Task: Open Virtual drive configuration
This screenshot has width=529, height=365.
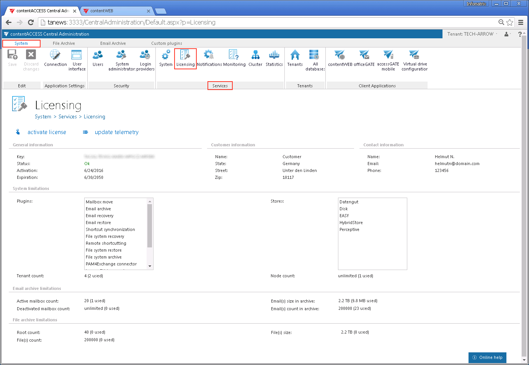Action: [x=415, y=60]
